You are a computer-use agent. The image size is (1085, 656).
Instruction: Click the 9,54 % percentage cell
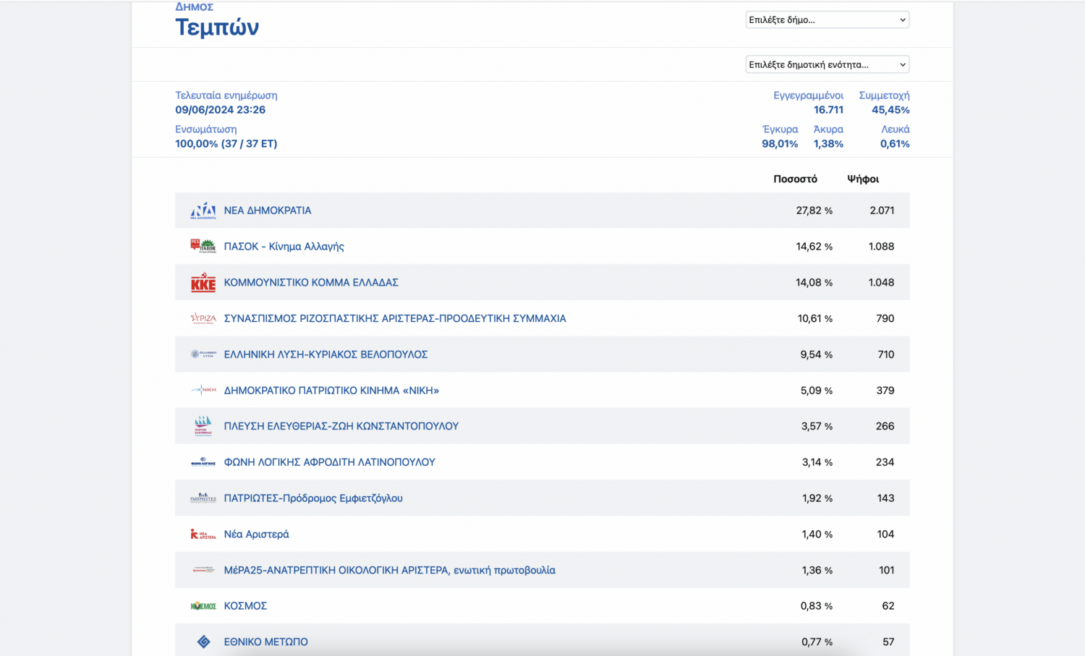click(x=817, y=354)
